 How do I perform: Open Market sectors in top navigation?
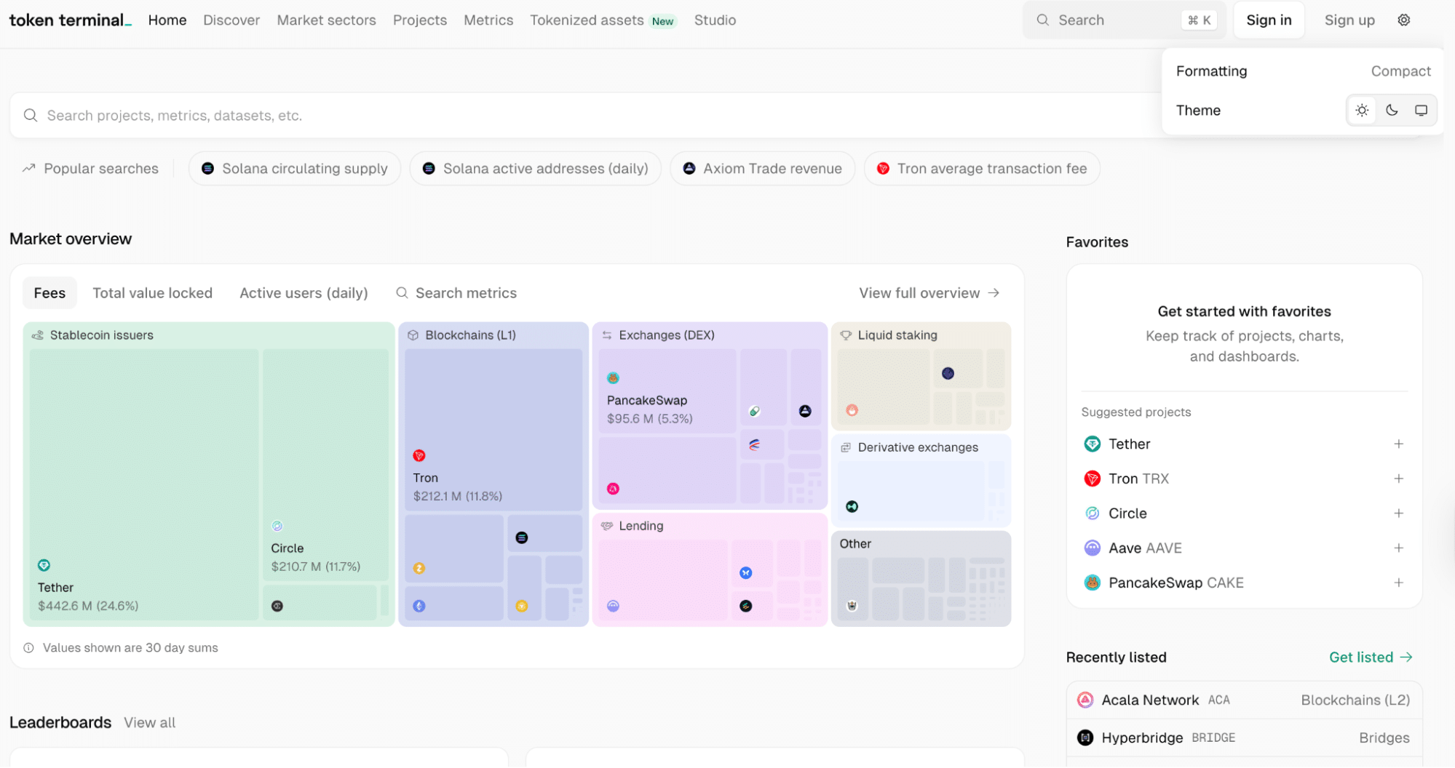click(x=326, y=20)
